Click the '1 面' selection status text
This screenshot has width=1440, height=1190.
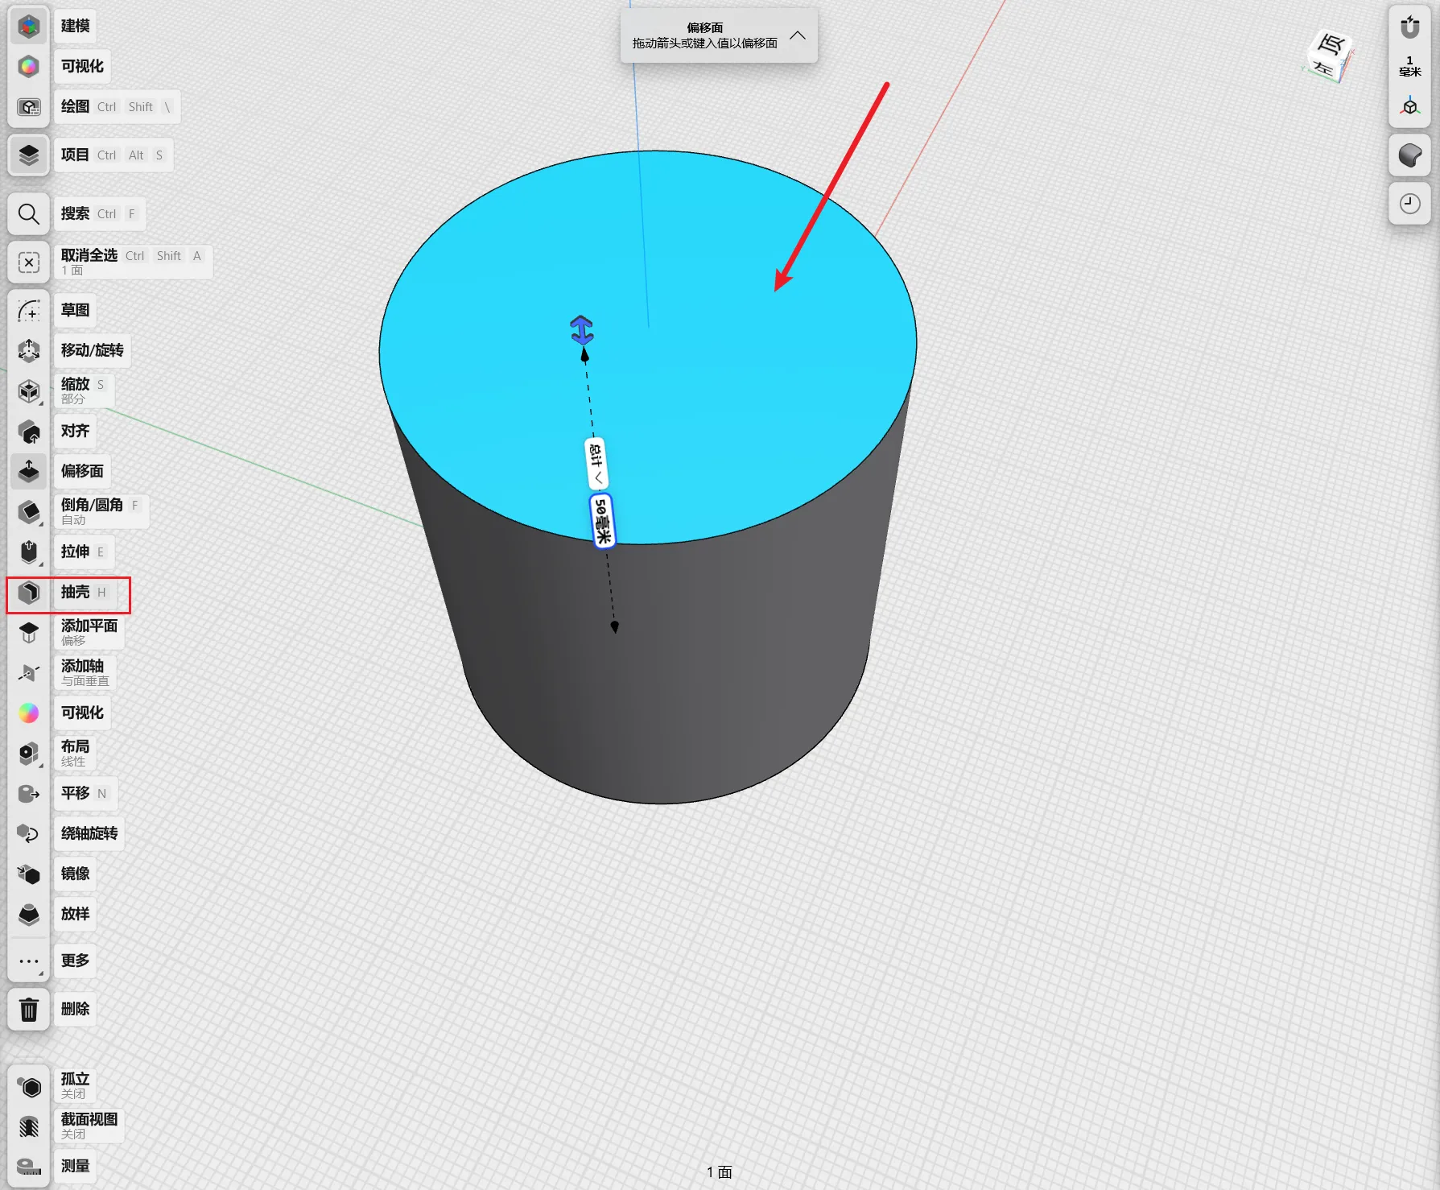[719, 1172]
